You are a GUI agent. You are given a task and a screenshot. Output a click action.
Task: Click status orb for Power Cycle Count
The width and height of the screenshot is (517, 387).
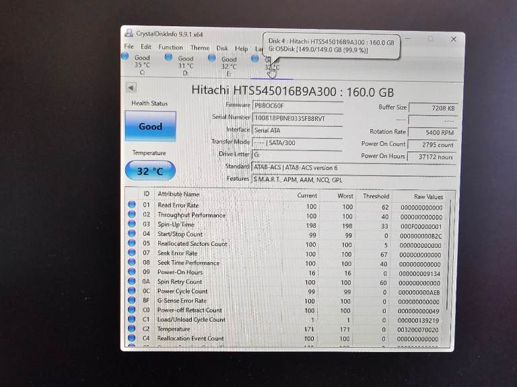(132, 290)
